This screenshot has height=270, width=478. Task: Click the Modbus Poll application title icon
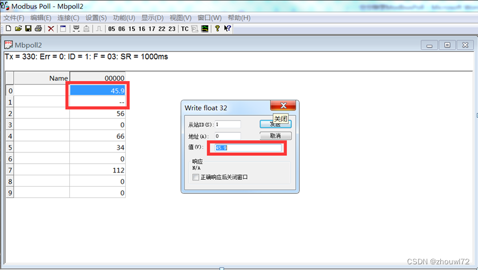[x=5, y=6]
